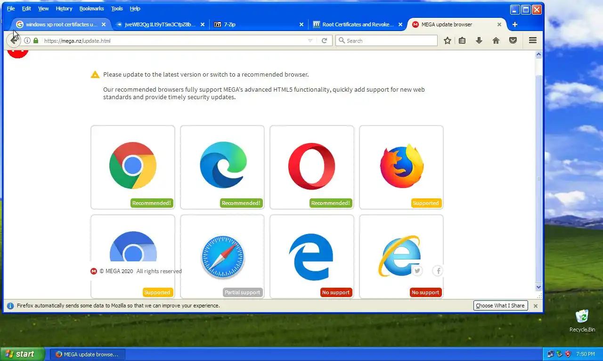Click the Chromium browser logo
This screenshot has width=603, height=361.
pos(133,246)
